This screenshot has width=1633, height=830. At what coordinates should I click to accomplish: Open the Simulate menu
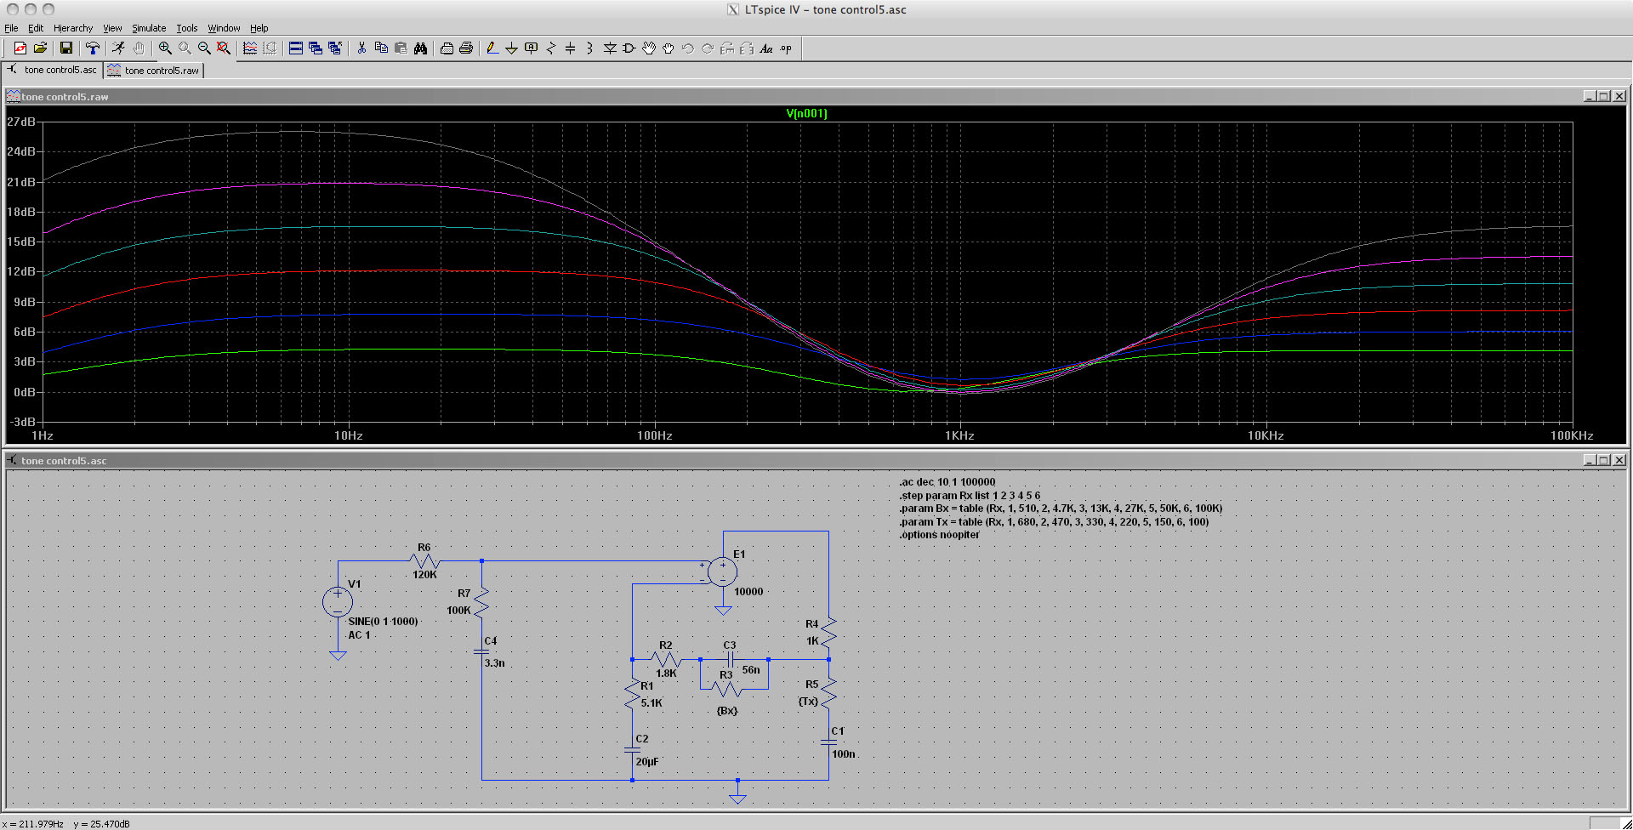pyautogui.click(x=149, y=28)
